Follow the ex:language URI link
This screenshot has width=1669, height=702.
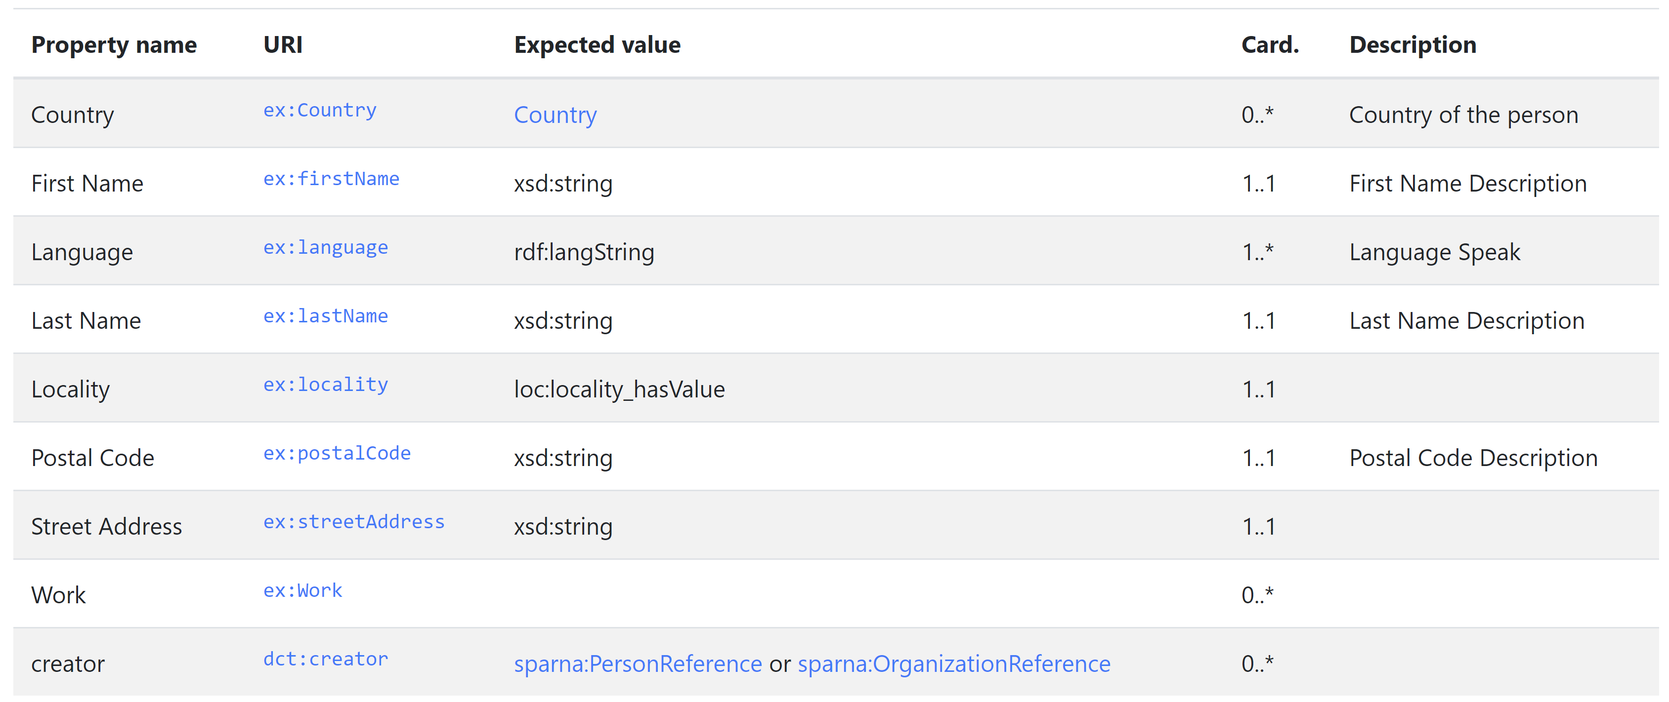pos(325,248)
